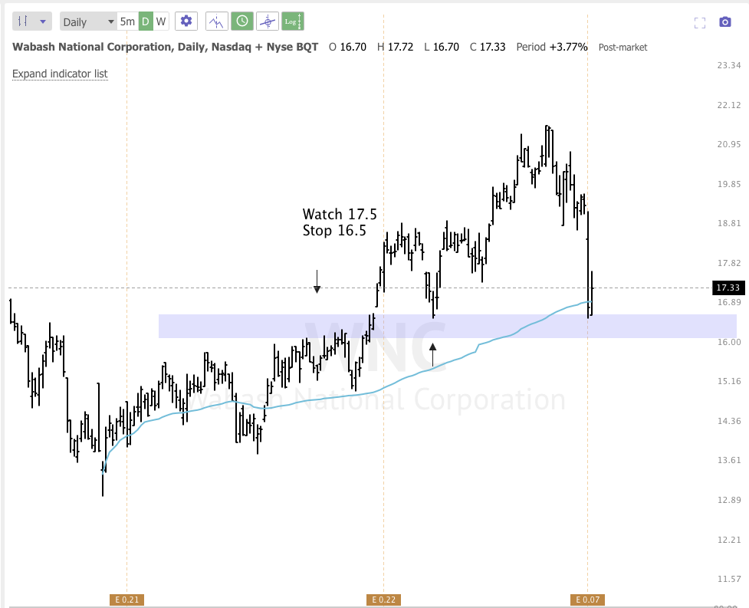Take a snapshot with the camera icon
This screenshot has width=749, height=608.
click(724, 21)
